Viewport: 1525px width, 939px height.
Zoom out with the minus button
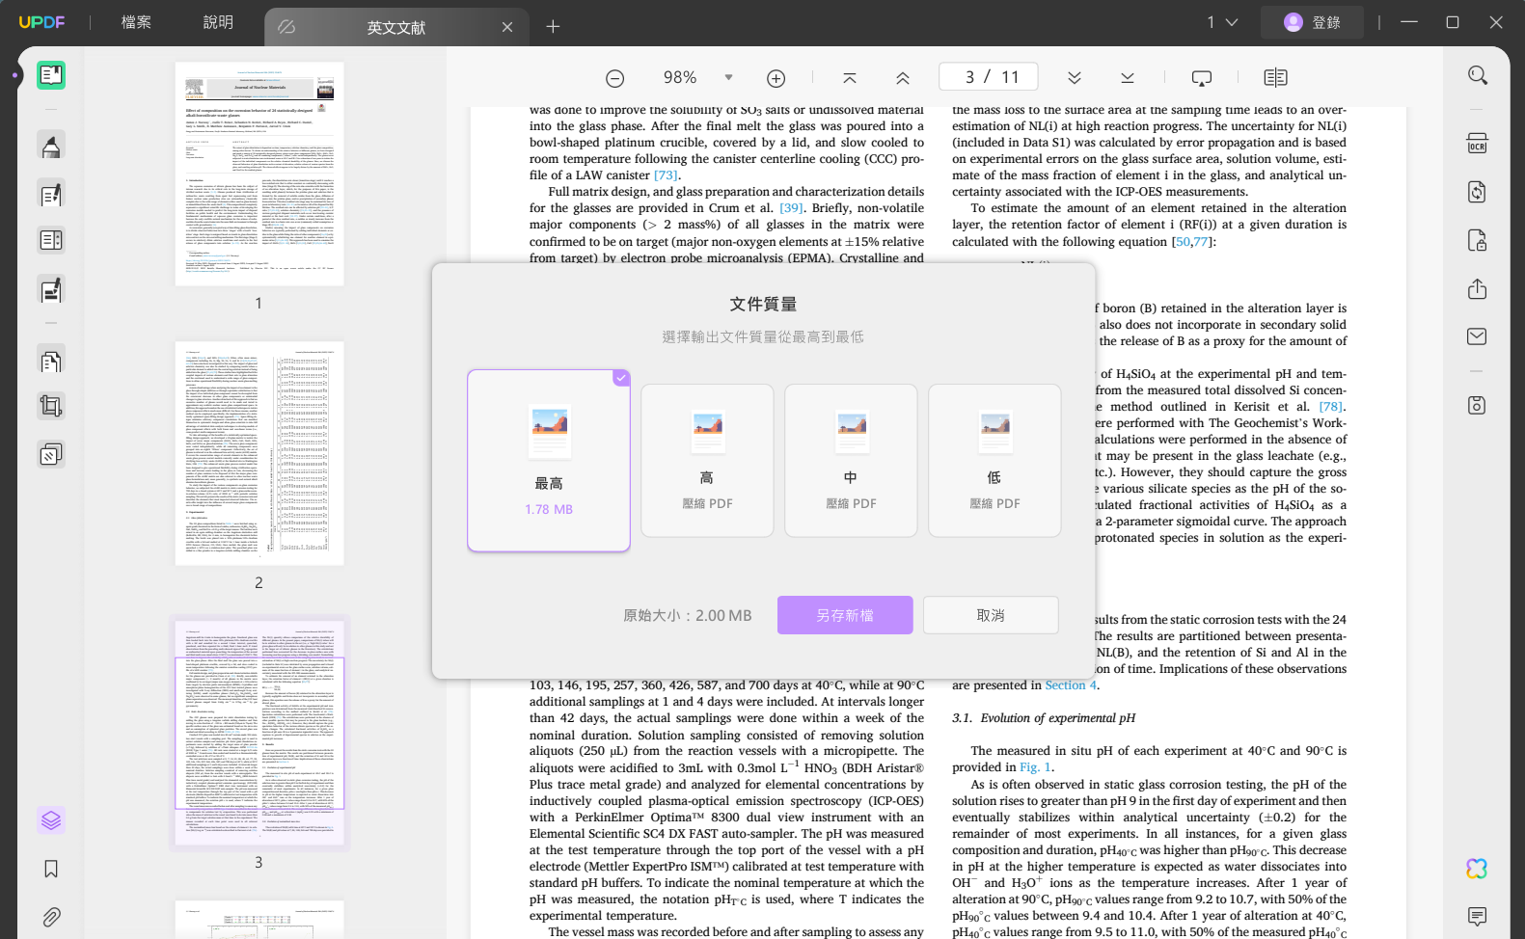click(x=614, y=78)
